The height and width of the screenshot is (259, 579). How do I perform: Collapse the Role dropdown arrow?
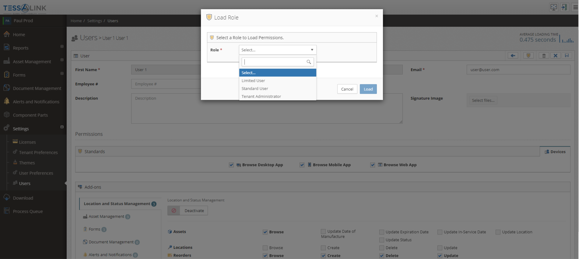[312, 50]
